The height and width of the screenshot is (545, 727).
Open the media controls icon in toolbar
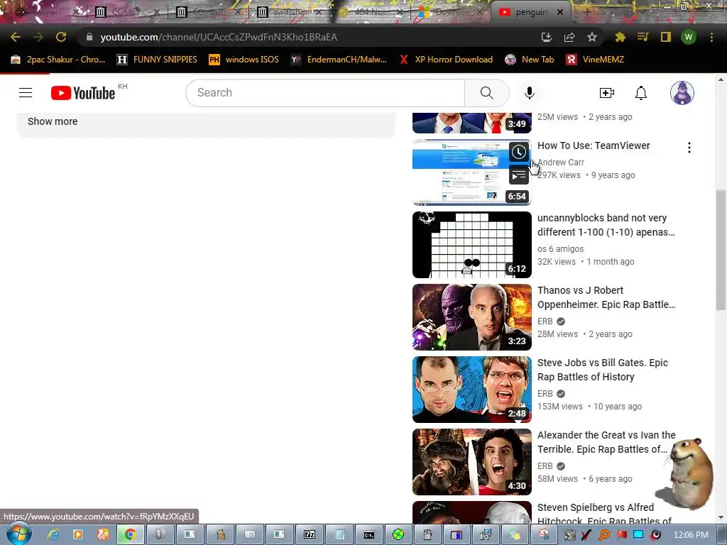coord(643,37)
